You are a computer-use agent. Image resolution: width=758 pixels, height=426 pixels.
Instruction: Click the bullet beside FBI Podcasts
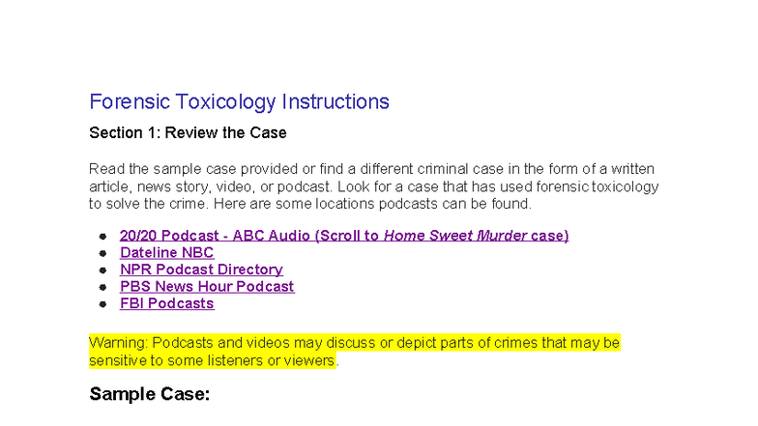102,303
